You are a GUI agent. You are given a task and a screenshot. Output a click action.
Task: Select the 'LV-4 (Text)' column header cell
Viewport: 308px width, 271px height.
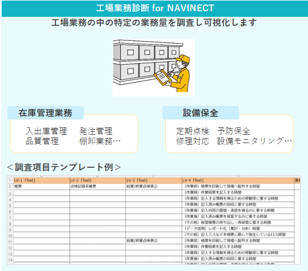coord(238,181)
